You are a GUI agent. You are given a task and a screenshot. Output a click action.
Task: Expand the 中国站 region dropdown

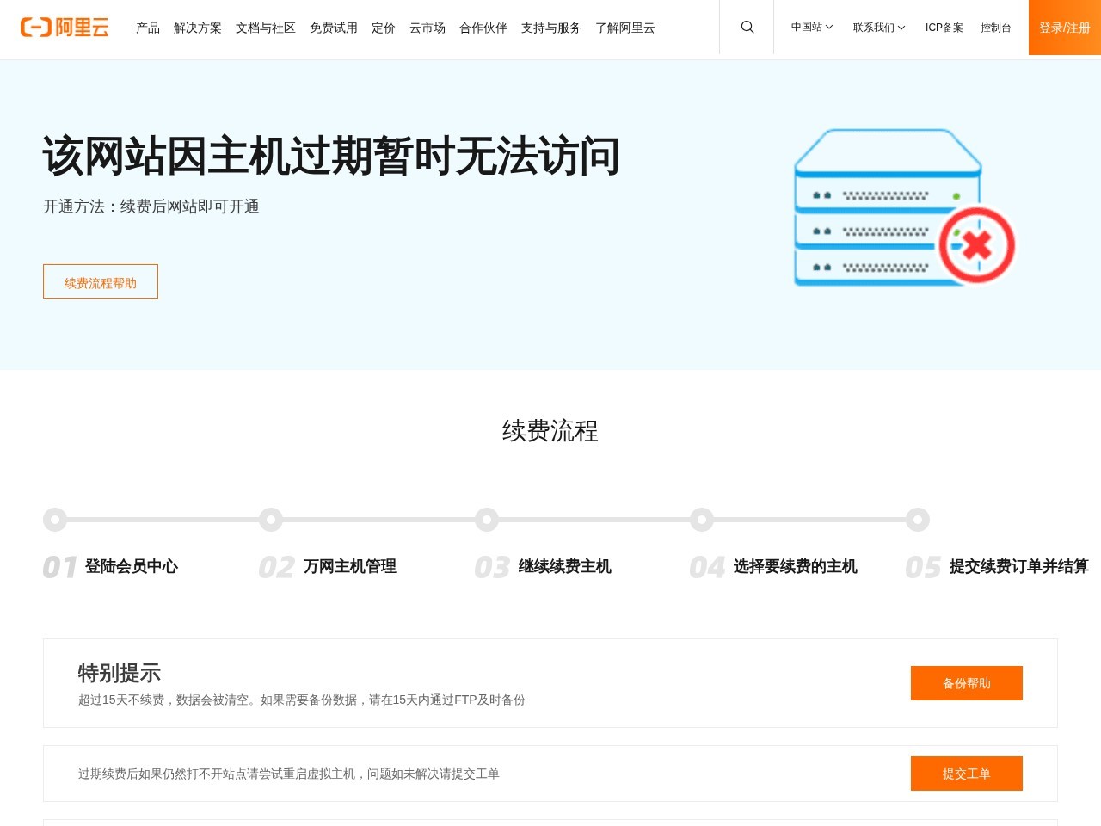(809, 27)
